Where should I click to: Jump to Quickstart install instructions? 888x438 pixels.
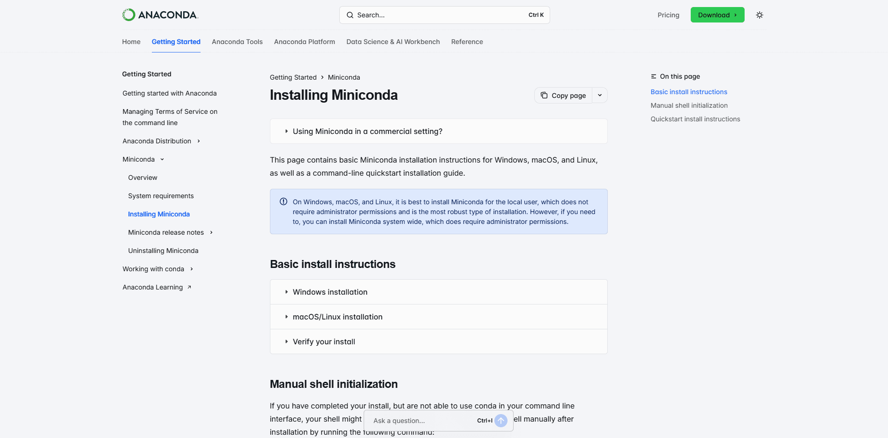pos(695,119)
